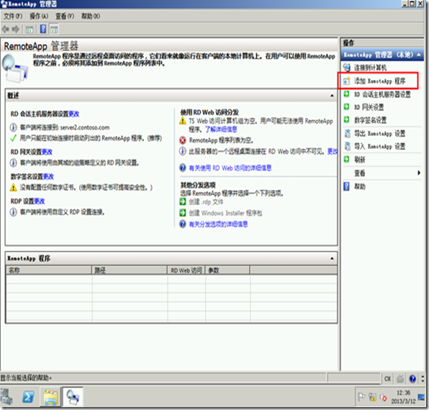
Task: Click the language bar help icon
Action: pyautogui.click(x=412, y=379)
